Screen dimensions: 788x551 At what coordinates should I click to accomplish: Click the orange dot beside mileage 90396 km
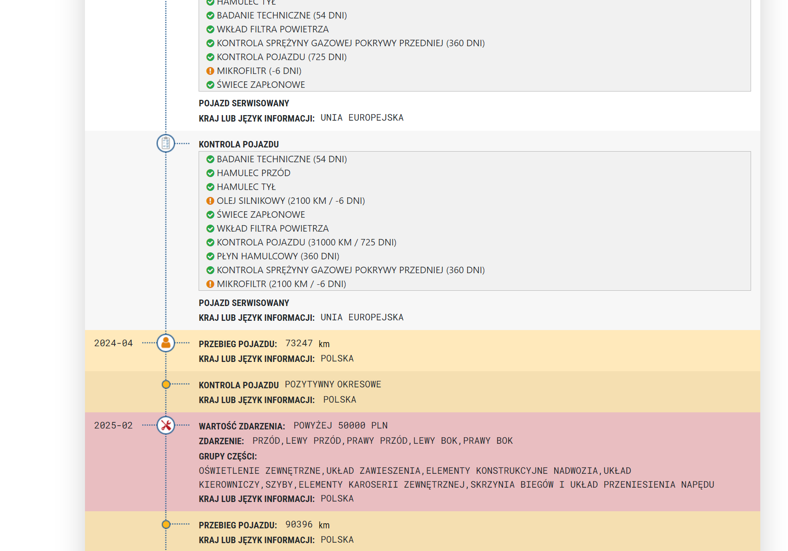pyautogui.click(x=166, y=525)
